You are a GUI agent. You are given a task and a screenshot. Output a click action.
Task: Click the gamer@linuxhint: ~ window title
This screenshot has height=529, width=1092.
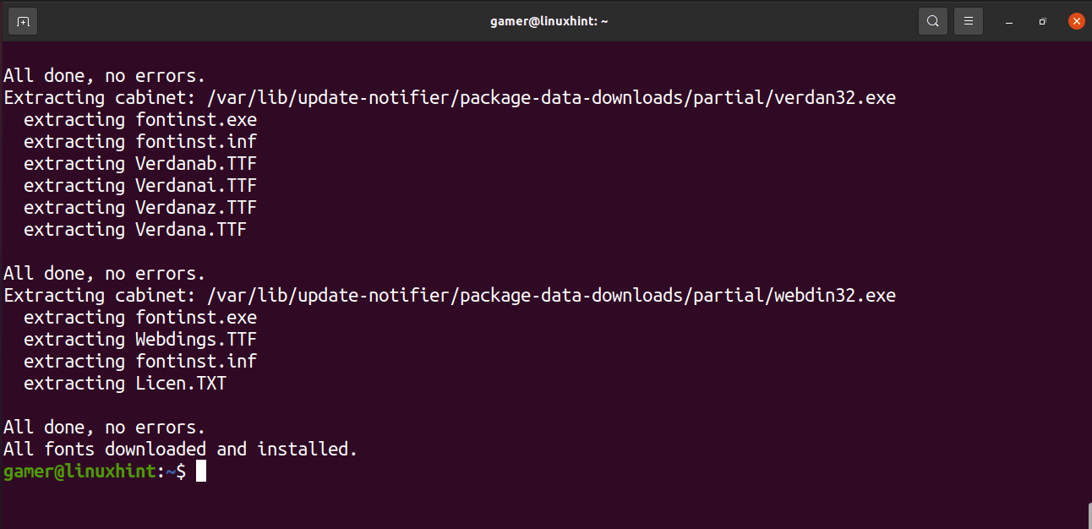coord(549,21)
